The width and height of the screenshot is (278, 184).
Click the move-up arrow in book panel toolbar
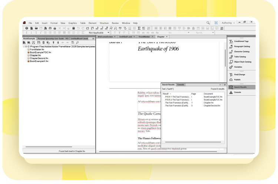(53, 43)
